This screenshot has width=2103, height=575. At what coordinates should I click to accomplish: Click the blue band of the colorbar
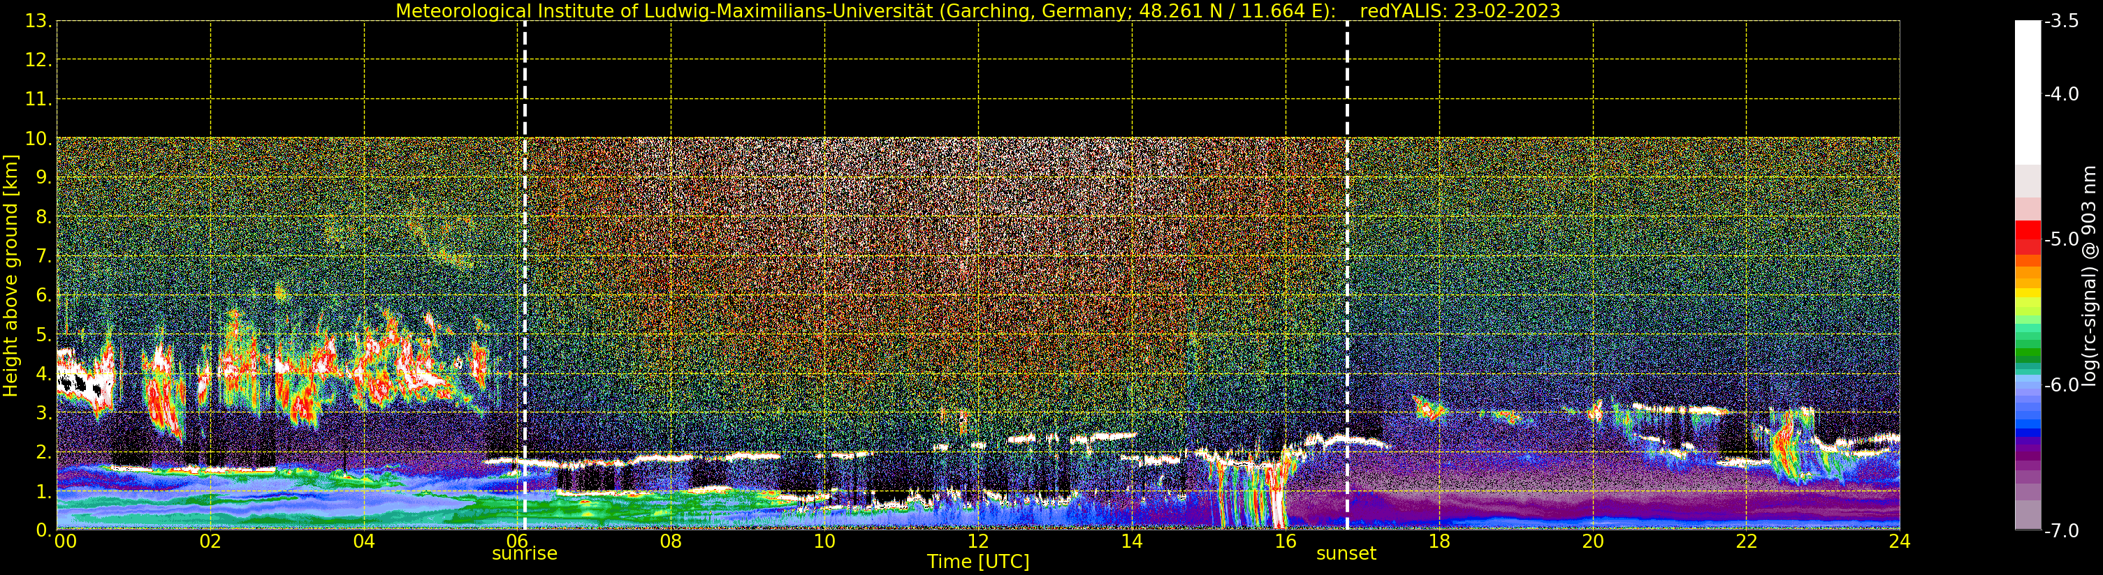(2028, 406)
